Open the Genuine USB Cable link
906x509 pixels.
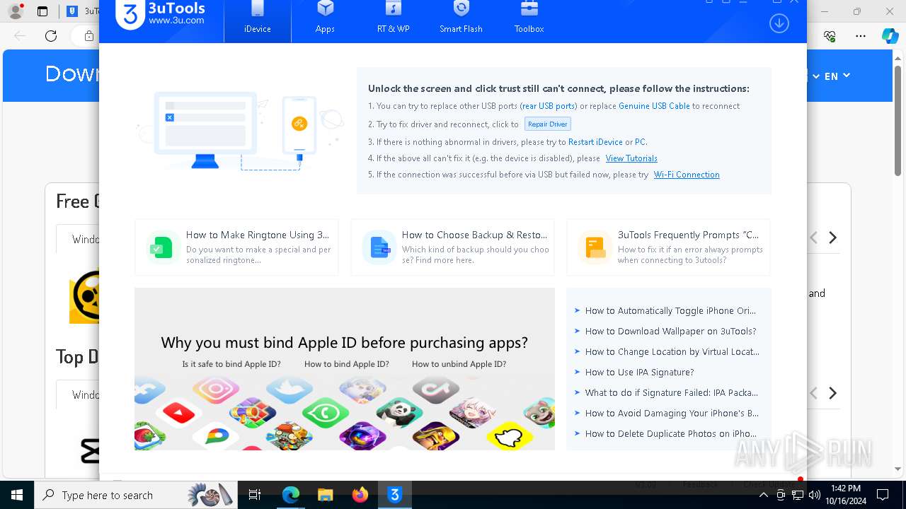tap(654, 106)
